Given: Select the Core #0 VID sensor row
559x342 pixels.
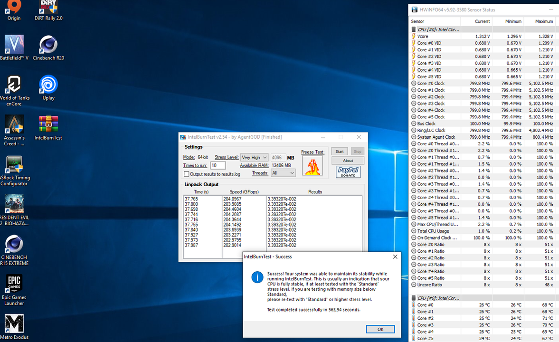Looking at the screenshot, I should tap(484, 43).
